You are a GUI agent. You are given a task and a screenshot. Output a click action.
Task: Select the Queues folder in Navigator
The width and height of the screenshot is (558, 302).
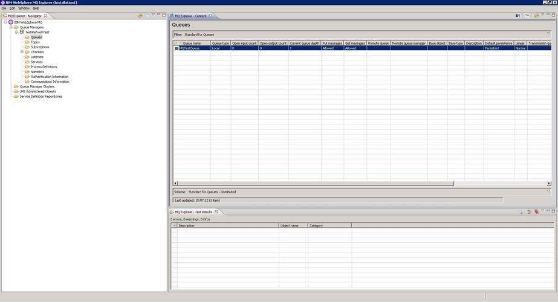click(x=36, y=37)
